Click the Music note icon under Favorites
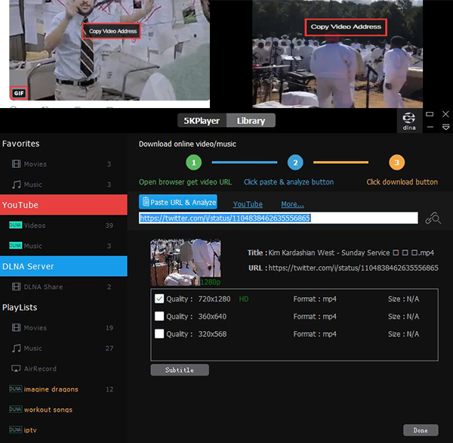 pos(16,184)
